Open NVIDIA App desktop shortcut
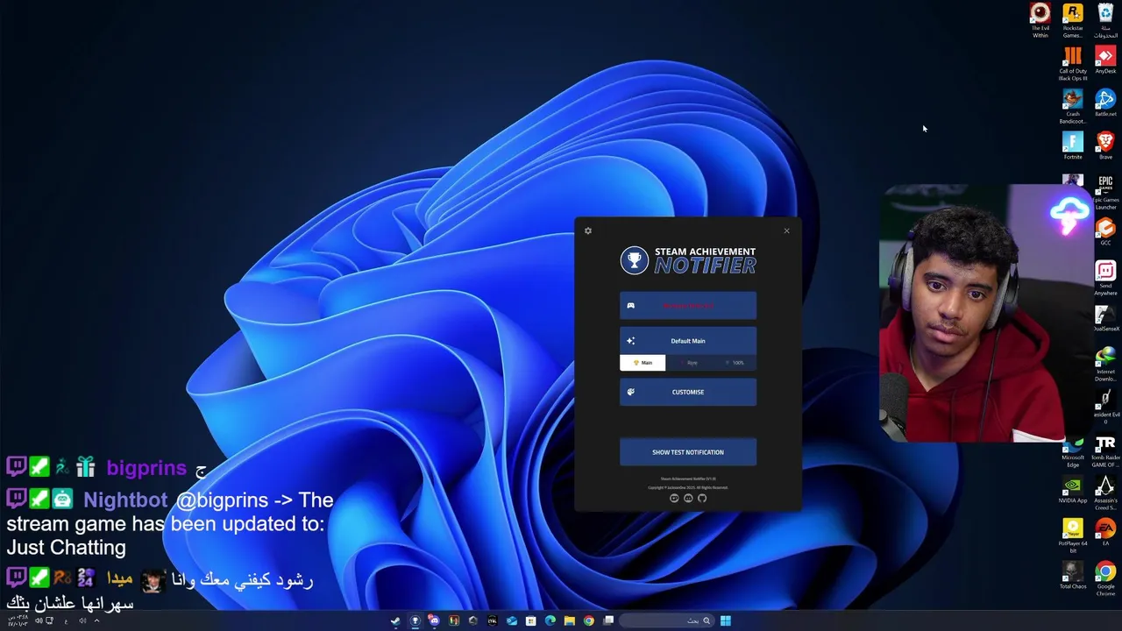Viewport: 1122px width, 631px height. [1073, 490]
